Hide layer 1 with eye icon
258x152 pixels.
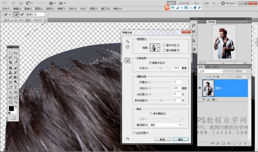pyautogui.click(x=200, y=88)
